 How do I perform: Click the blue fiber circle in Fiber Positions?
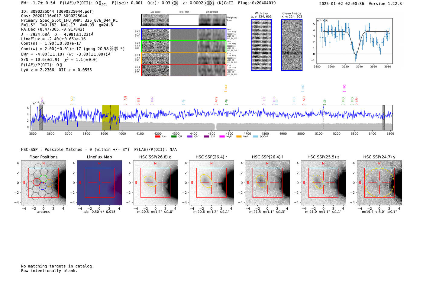[x=42, y=186]
